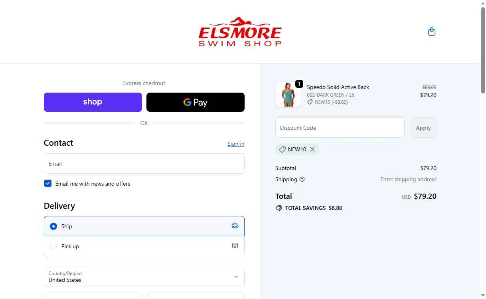Click the Delivery section heading
Image resolution: width=486 pixels, height=299 pixels.
(x=59, y=206)
